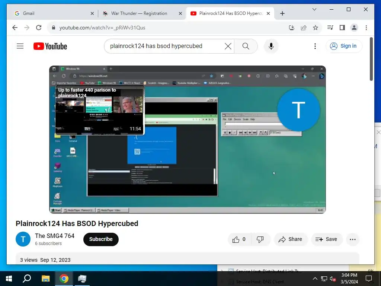The height and width of the screenshot is (286, 381).
Task: Close the War Thunder Registration tab
Action: [x=180, y=14]
